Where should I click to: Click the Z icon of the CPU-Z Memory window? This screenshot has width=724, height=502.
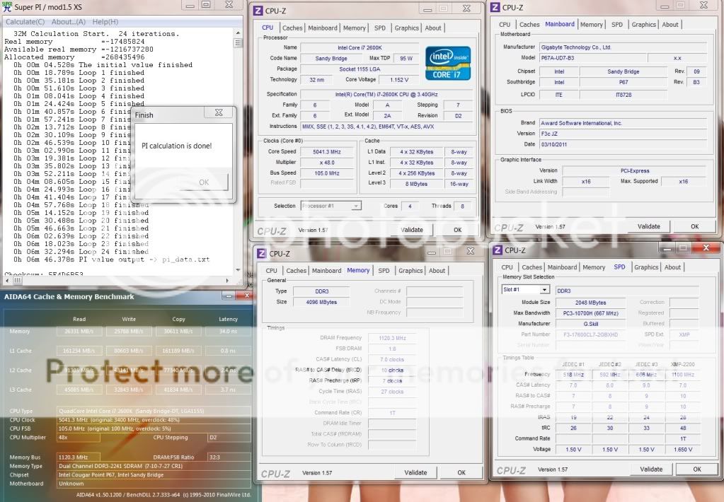(x=261, y=253)
